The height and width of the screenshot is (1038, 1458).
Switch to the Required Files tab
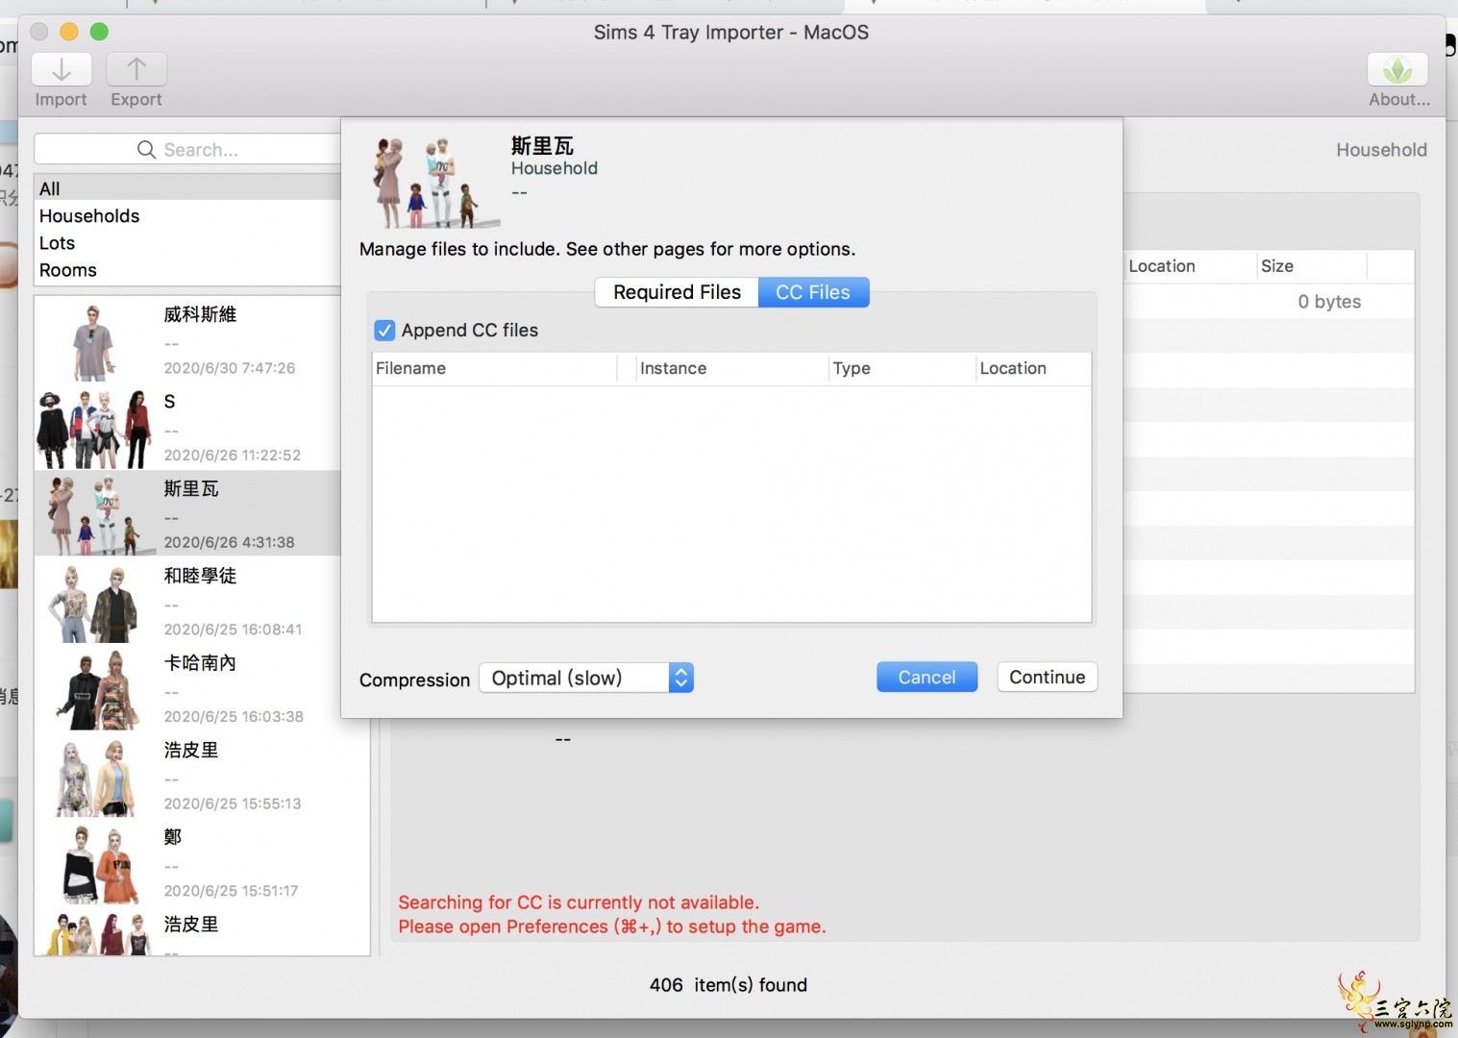[677, 292]
